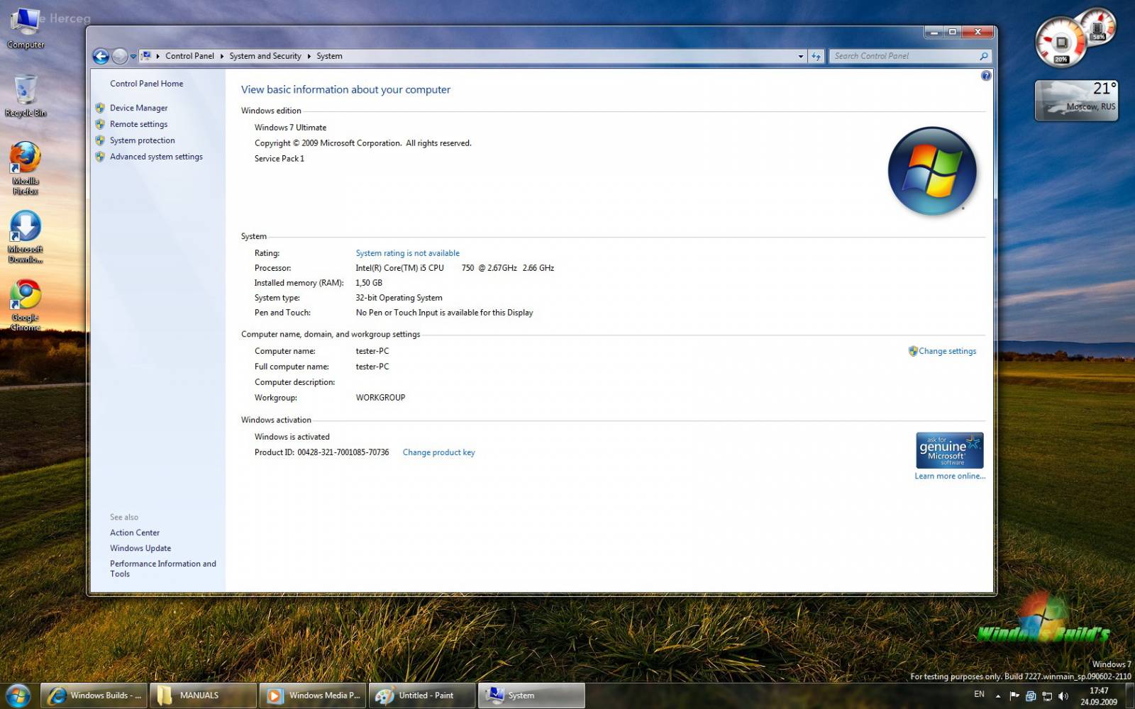Click the Moscow weather gadget
The image size is (1135, 709).
(x=1076, y=100)
